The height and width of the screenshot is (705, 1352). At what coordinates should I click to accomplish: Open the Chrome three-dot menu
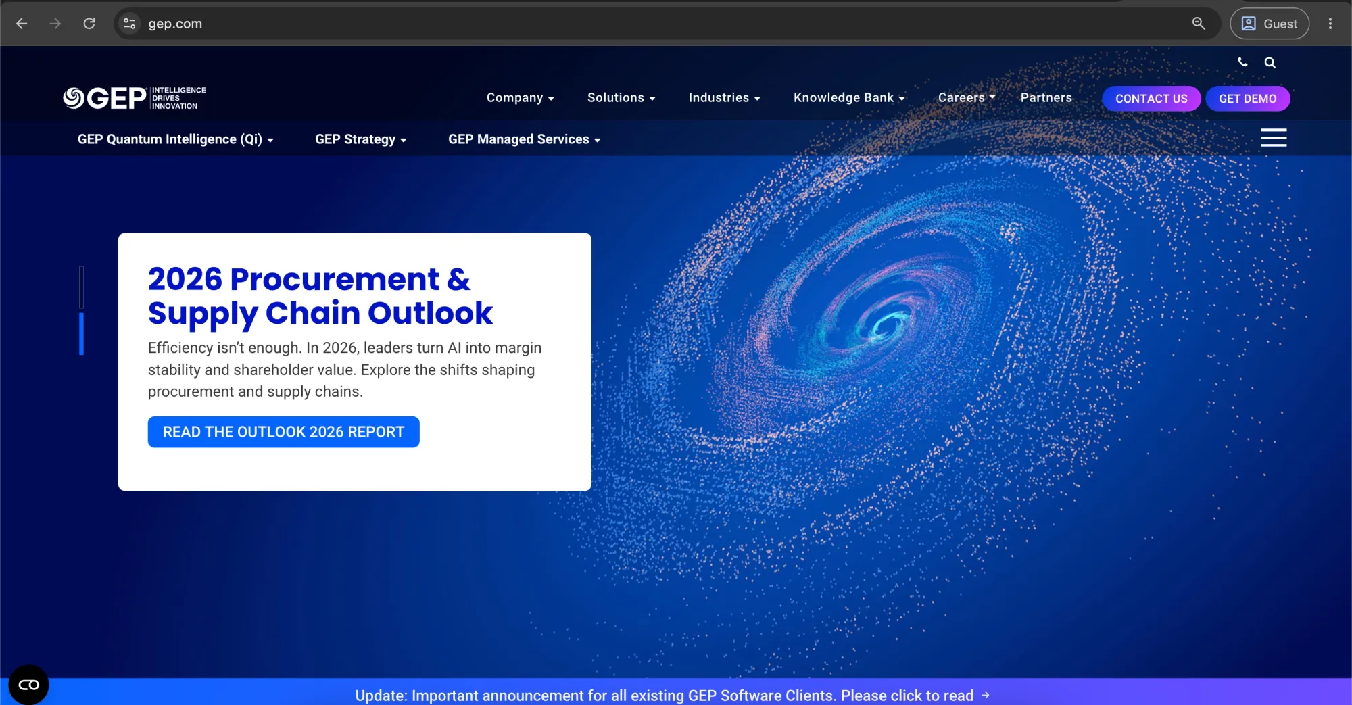tap(1330, 24)
